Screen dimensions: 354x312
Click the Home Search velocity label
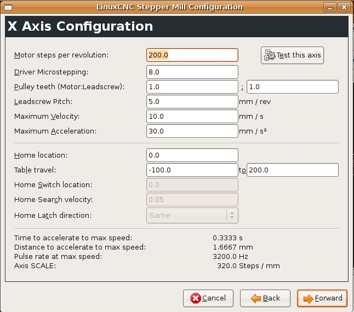pos(53,199)
